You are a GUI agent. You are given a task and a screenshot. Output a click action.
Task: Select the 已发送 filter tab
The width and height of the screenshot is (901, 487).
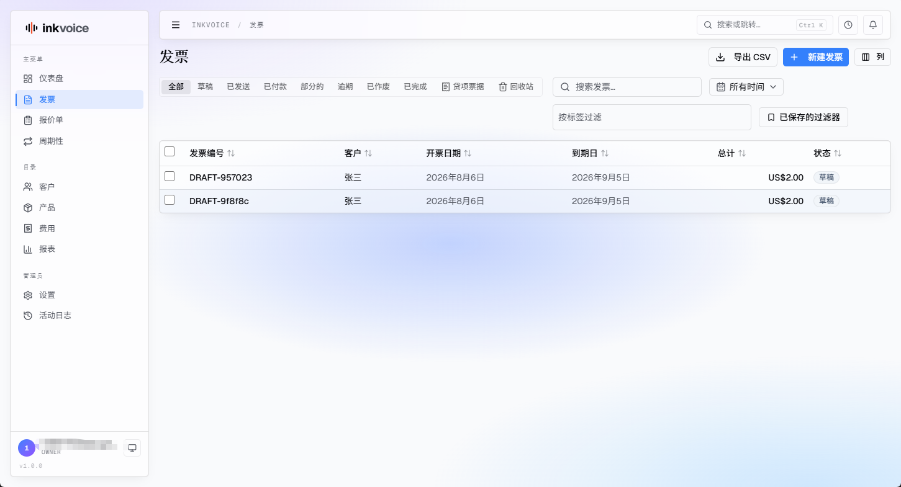point(238,87)
